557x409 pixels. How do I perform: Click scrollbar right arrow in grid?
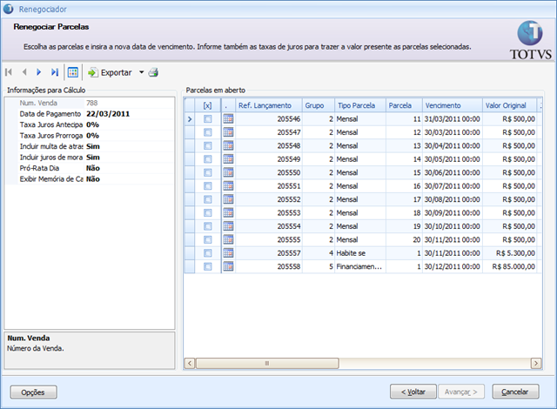pyautogui.click(x=536, y=363)
